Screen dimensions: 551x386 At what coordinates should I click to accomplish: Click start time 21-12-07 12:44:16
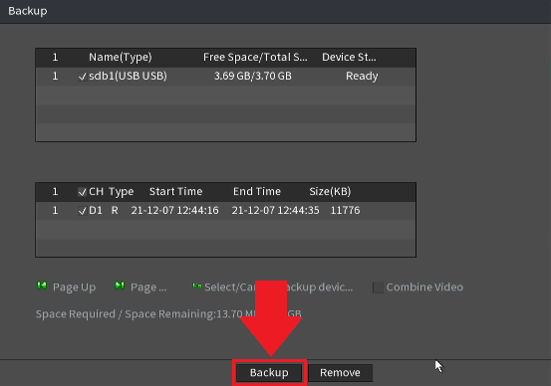[174, 210]
